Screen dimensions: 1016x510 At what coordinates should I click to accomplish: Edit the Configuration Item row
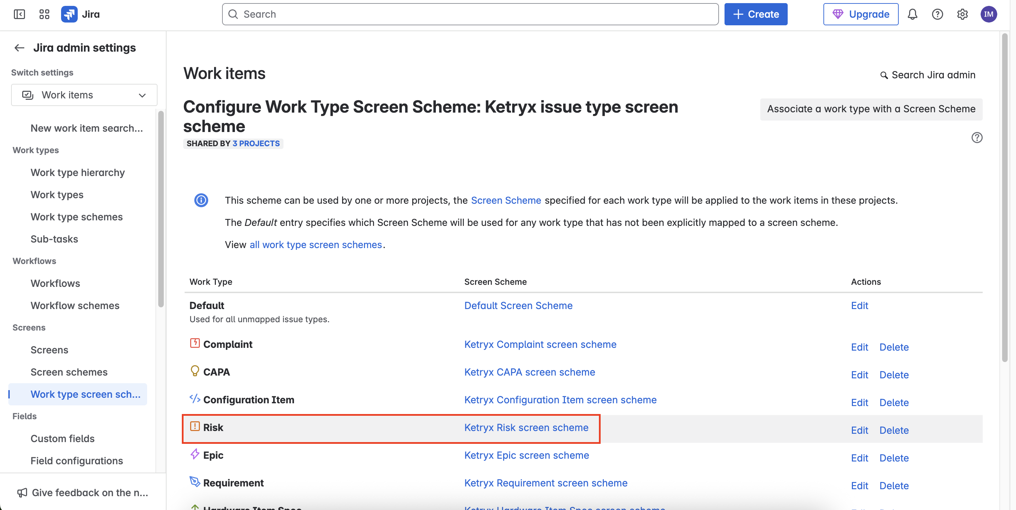coord(859,403)
